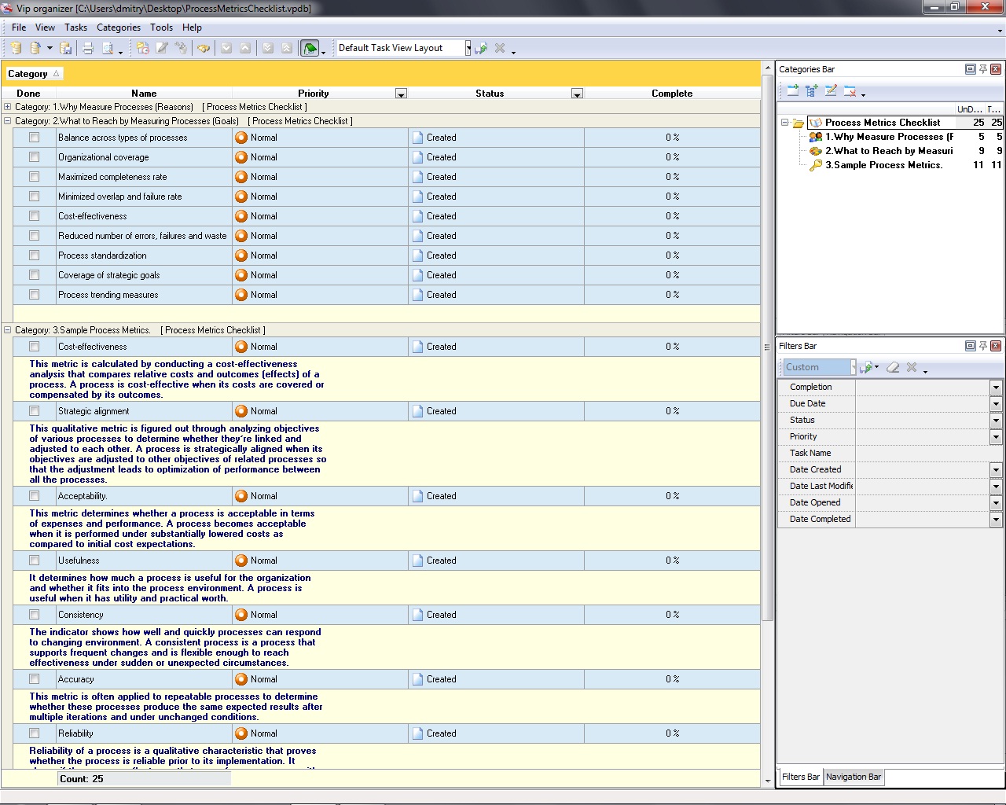Mark Process standardization task as done
This screenshot has height=805, width=1006.
[34, 255]
